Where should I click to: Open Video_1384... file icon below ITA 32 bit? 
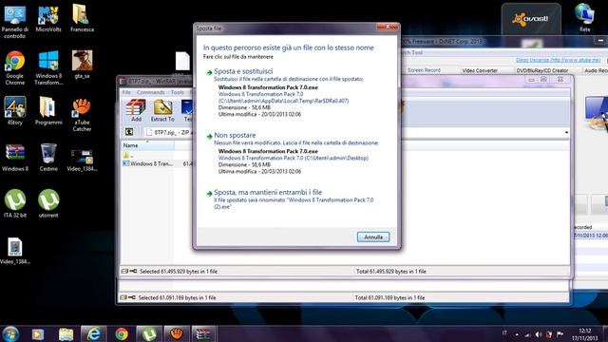[x=15, y=251]
